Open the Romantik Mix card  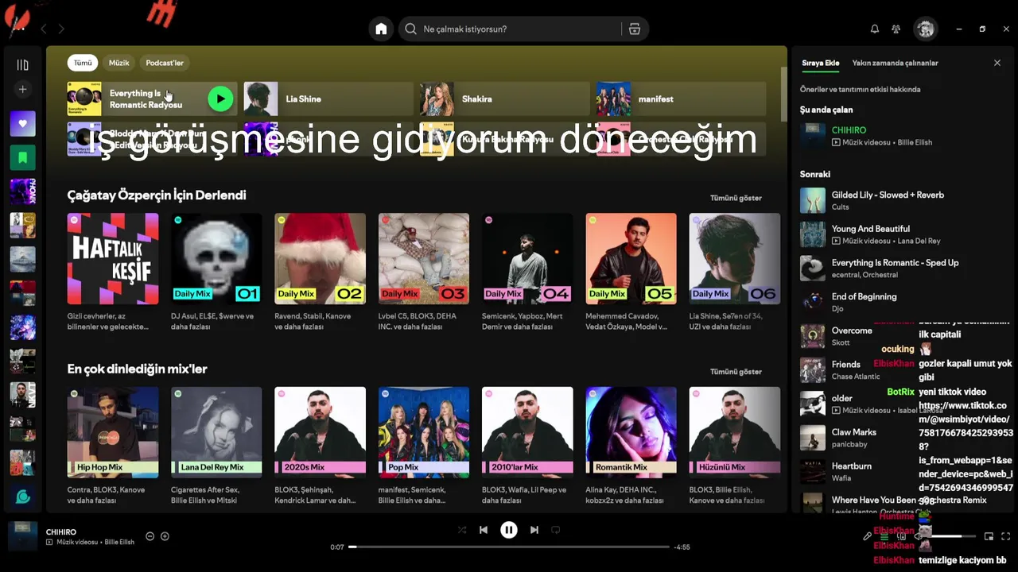631,446
